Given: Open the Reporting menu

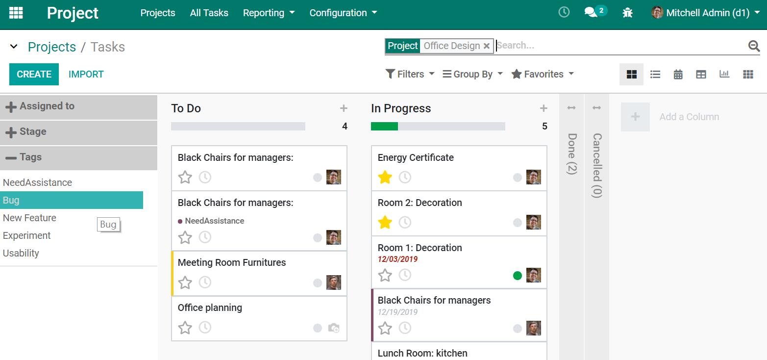Looking at the screenshot, I should point(269,13).
